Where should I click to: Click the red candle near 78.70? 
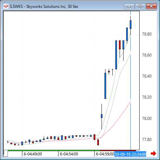click(120, 45)
